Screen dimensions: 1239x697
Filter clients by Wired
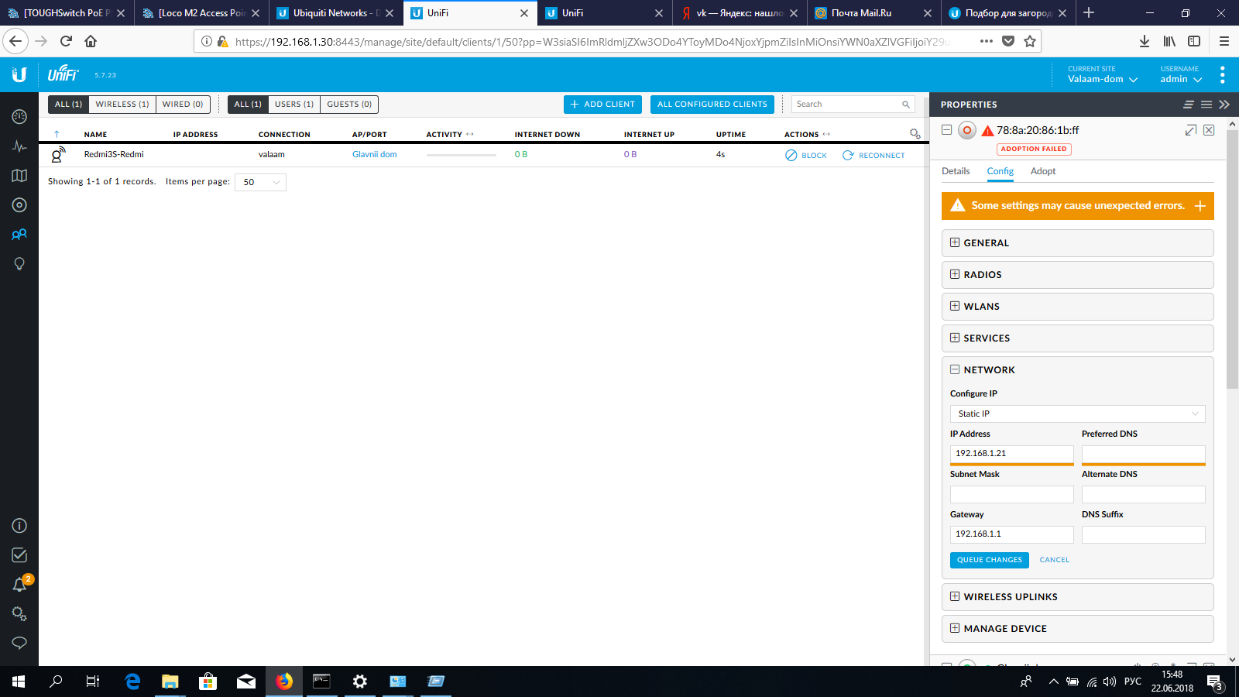click(x=183, y=105)
